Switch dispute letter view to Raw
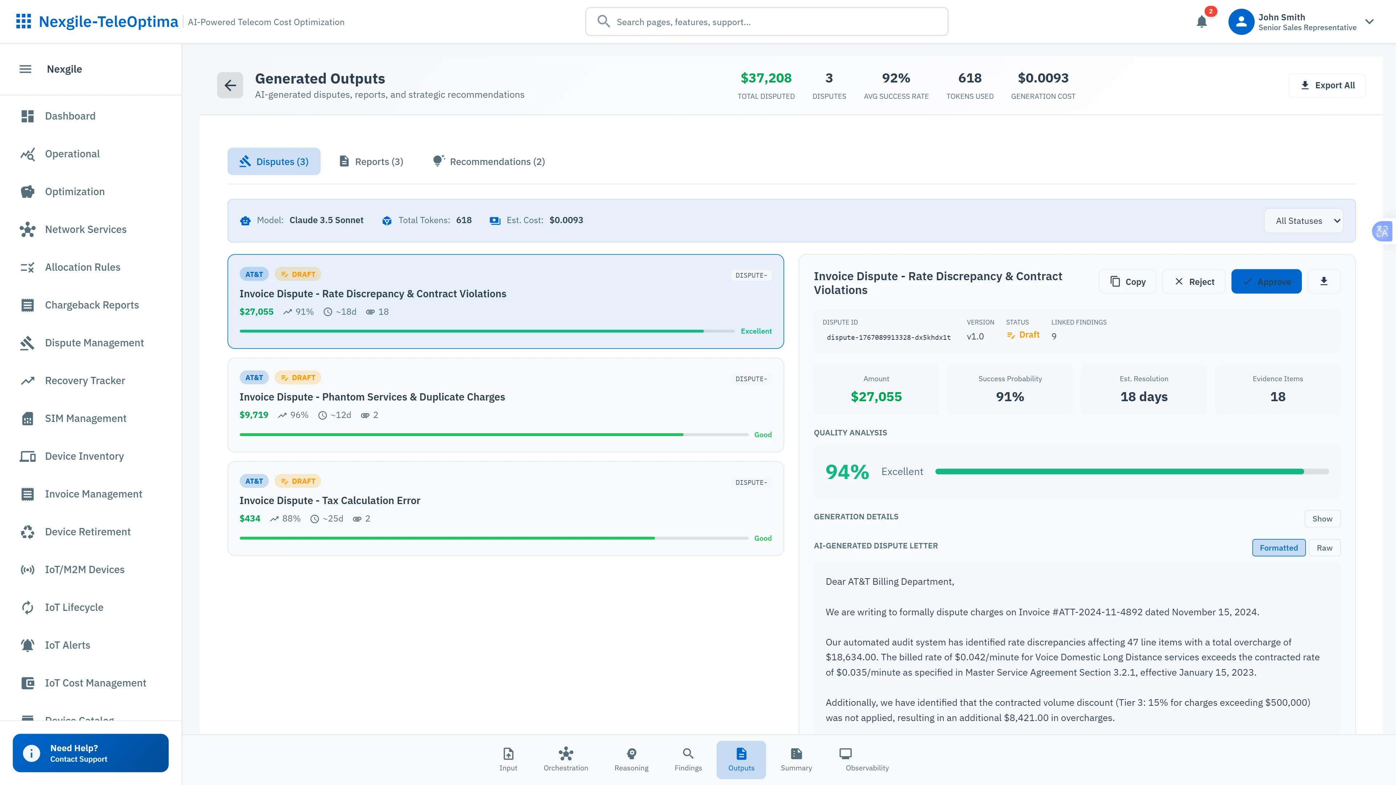Viewport: 1396px width, 785px height. click(1324, 548)
